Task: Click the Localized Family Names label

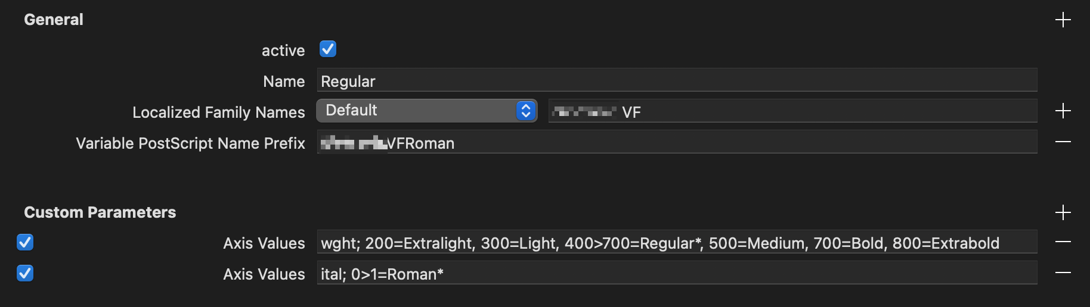Action: [218, 112]
